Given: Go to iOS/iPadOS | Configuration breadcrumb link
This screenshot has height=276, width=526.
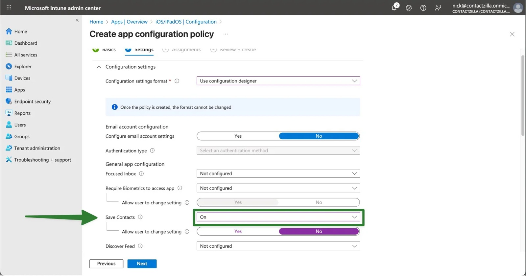Looking at the screenshot, I should point(186,22).
